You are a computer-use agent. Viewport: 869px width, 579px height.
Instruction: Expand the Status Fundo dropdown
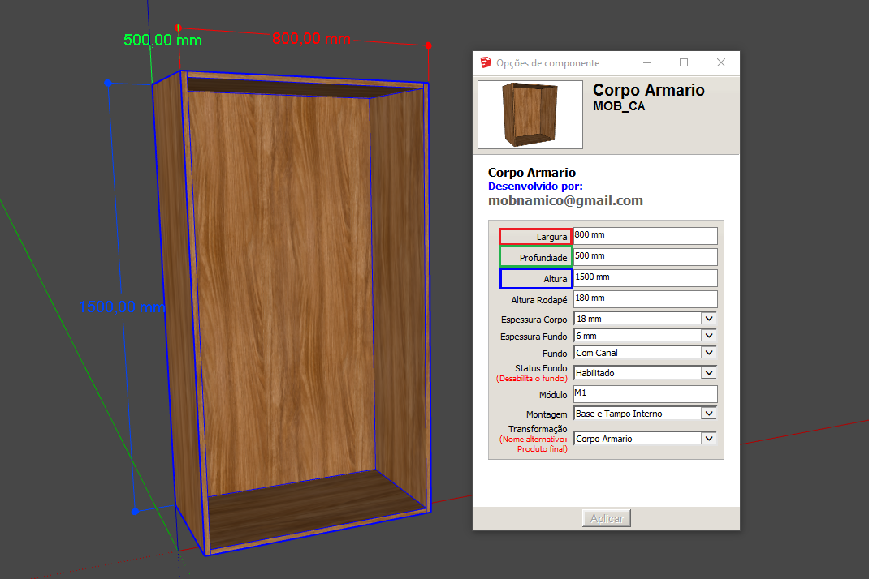point(708,373)
